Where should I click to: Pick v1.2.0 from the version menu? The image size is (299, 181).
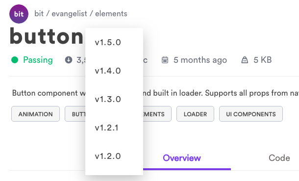[x=114, y=156]
